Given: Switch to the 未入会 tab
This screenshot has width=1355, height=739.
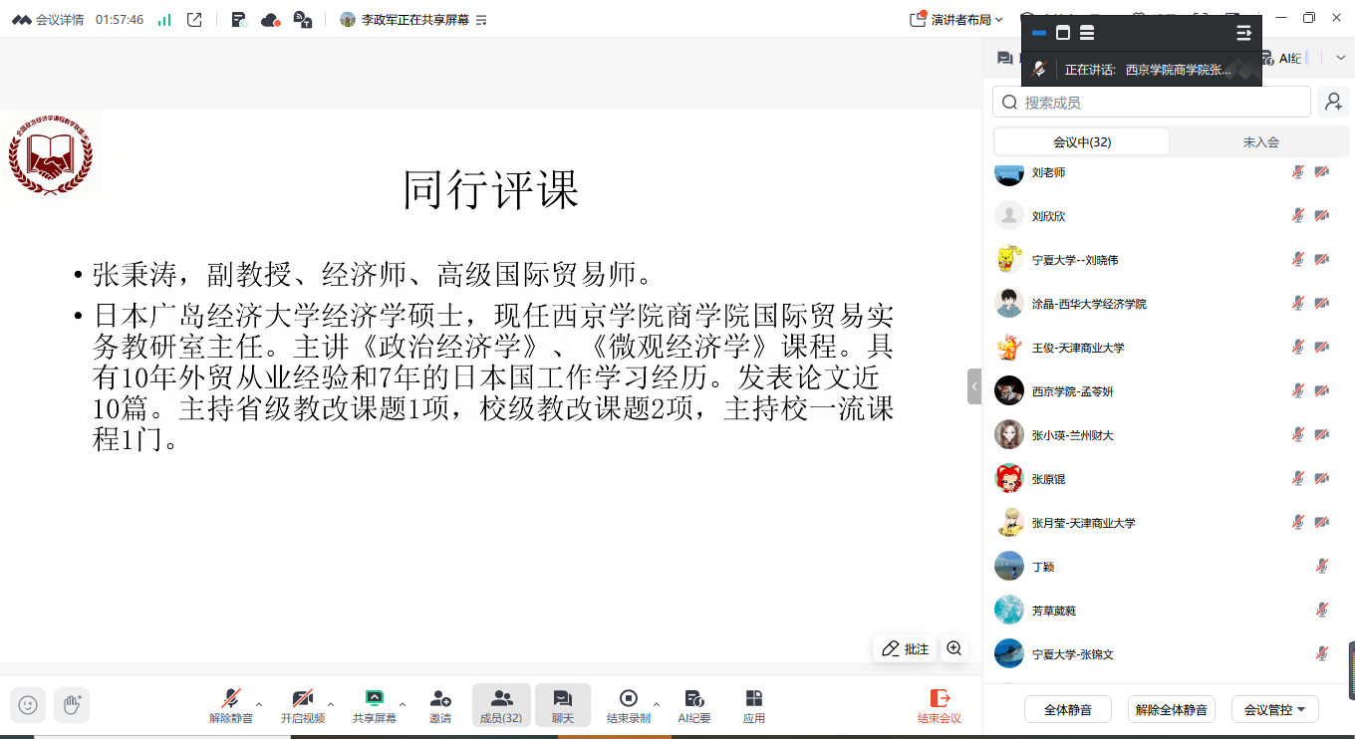Looking at the screenshot, I should 1260,141.
